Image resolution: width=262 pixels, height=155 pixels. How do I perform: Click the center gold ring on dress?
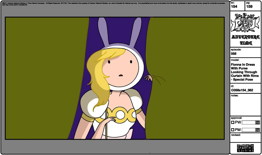(x=120, y=115)
